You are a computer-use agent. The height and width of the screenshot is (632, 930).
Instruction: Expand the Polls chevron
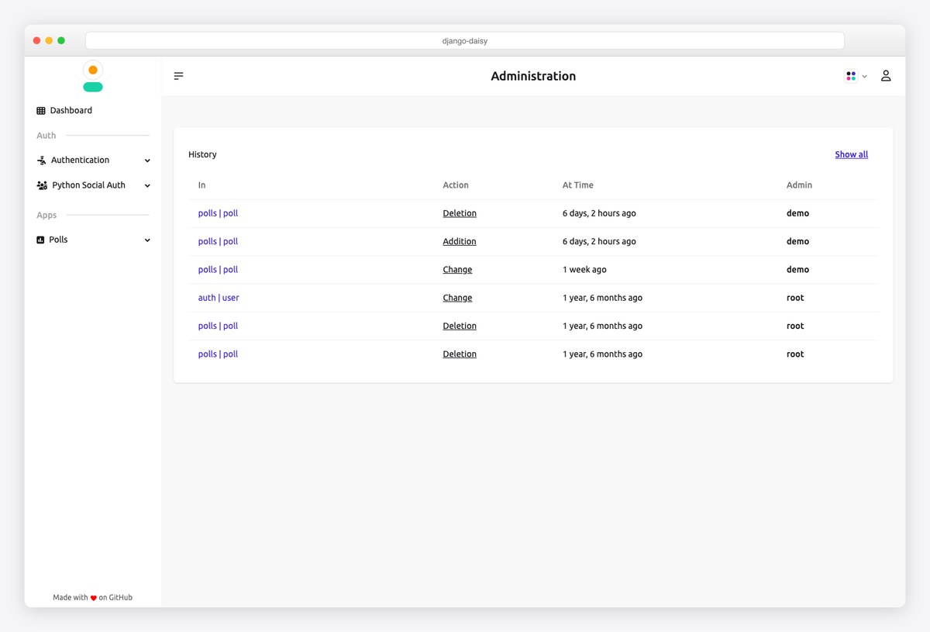pos(147,240)
